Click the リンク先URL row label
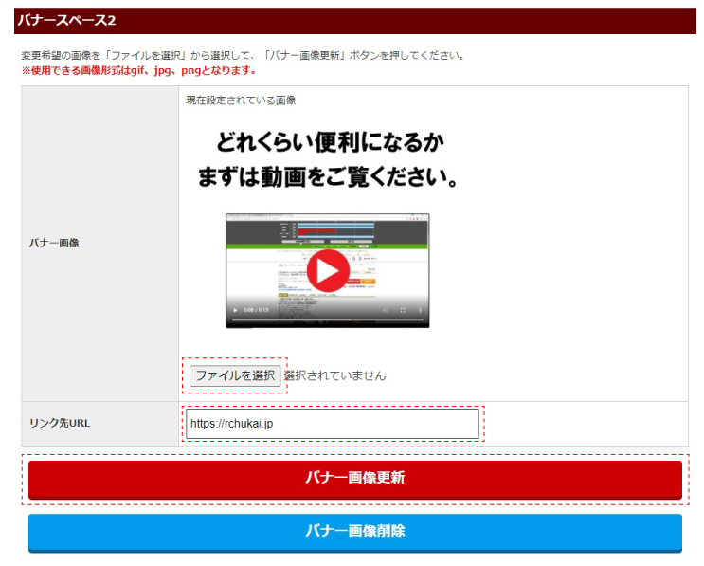The height and width of the screenshot is (566, 704). click(60, 423)
